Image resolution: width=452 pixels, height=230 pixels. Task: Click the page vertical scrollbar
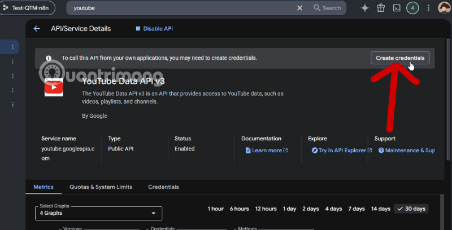tap(448, 99)
